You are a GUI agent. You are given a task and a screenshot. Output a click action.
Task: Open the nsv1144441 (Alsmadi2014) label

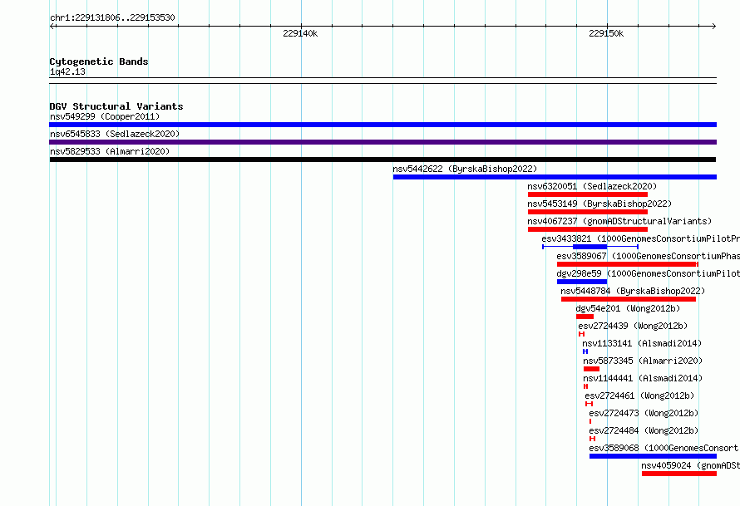[x=643, y=378]
